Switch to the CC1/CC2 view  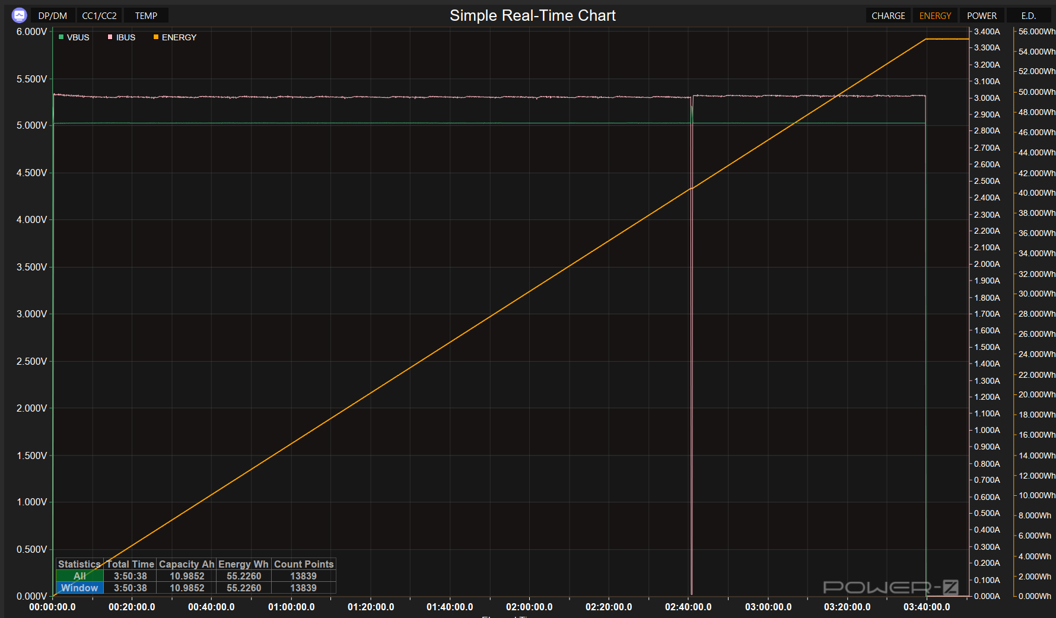99,15
